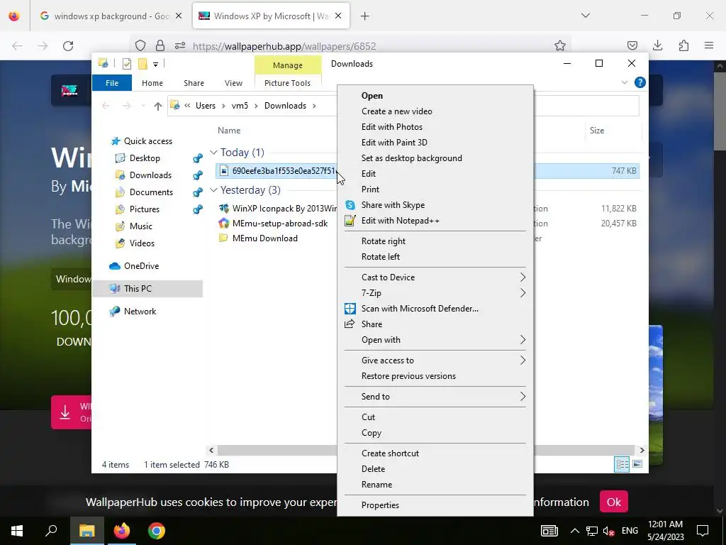The width and height of the screenshot is (726, 545).
Task: Open the notification center icon
Action: pyautogui.click(x=703, y=531)
